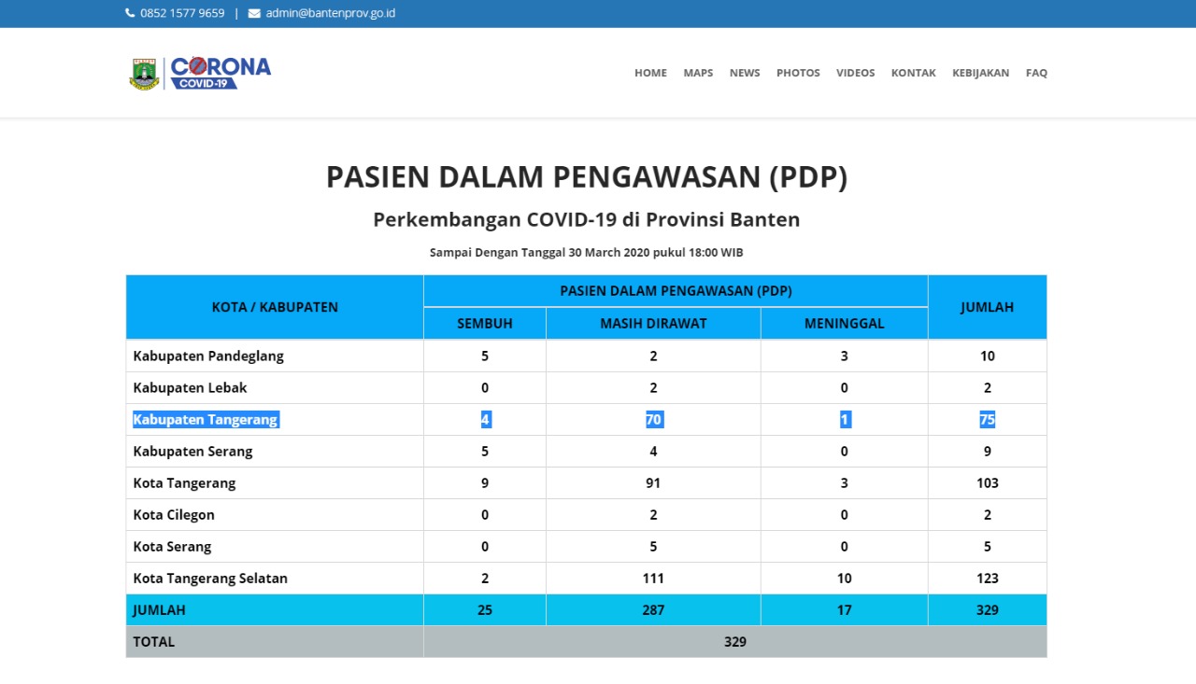Click the admin@bantenprov.go.id email address
Viewport: 1196px width, 684px height.
point(330,13)
